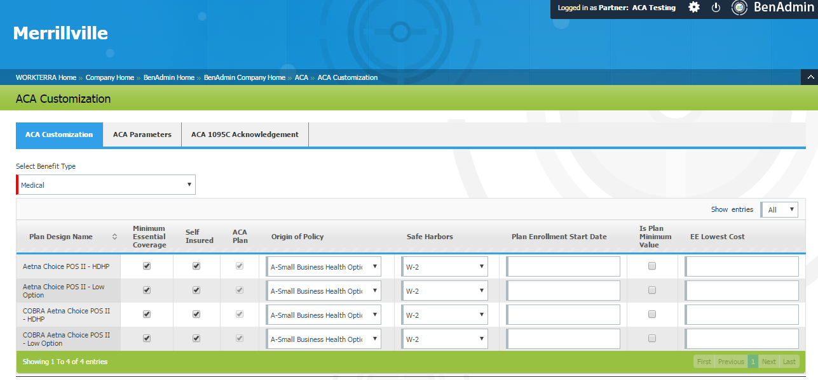Navigate to BenAdmin Company Home breadcrumb
Screen dimensions: 818x380
[x=244, y=77]
